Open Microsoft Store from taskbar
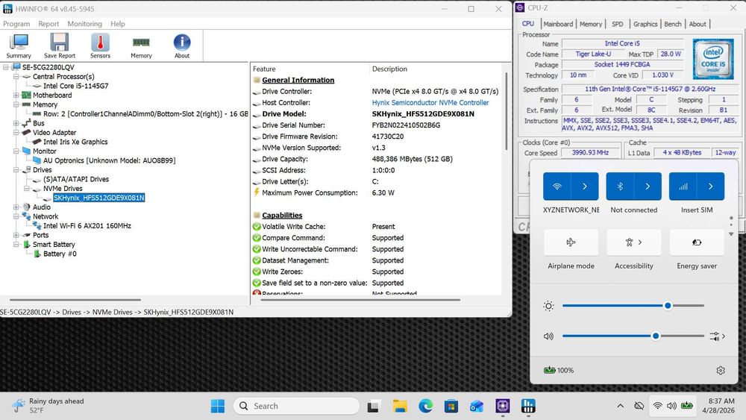The height and width of the screenshot is (420, 746). tap(451, 407)
